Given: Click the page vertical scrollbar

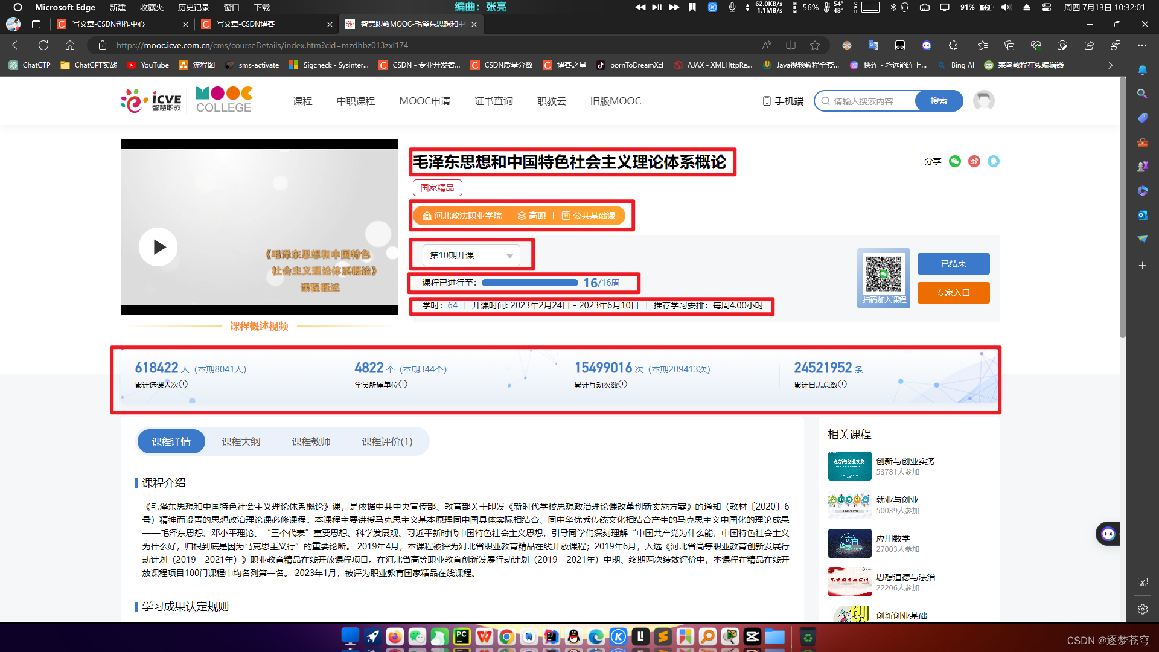Looking at the screenshot, I should click(x=1123, y=208).
